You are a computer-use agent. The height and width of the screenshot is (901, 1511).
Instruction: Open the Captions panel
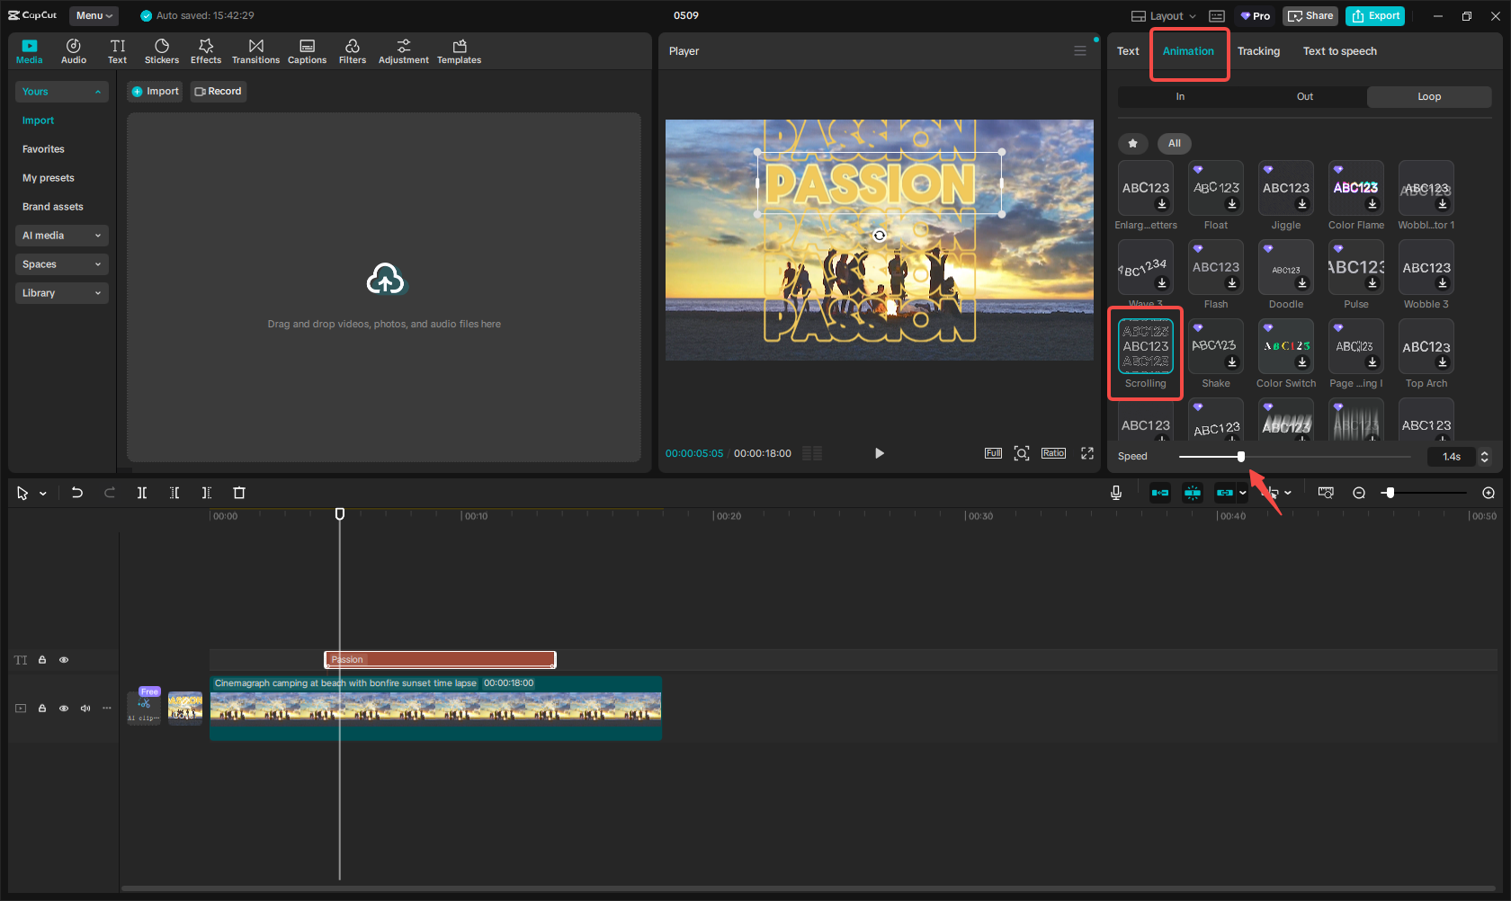307,51
